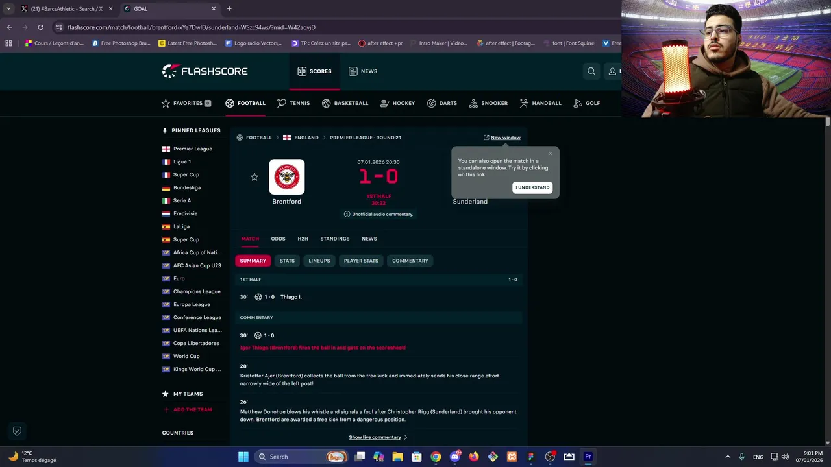
Task: Select Basketball sport
Action: pyautogui.click(x=345, y=103)
